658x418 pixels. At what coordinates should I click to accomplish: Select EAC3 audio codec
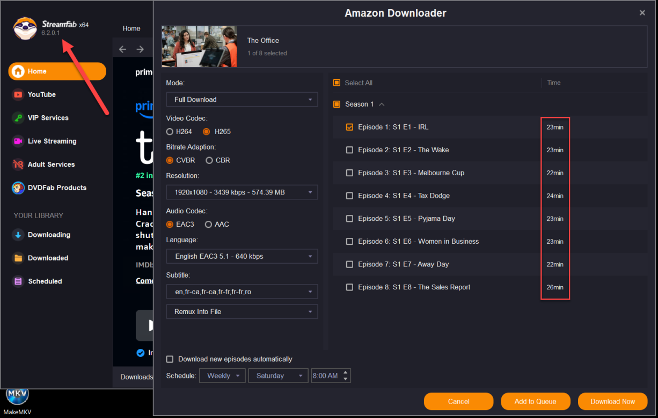[x=170, y=224]
